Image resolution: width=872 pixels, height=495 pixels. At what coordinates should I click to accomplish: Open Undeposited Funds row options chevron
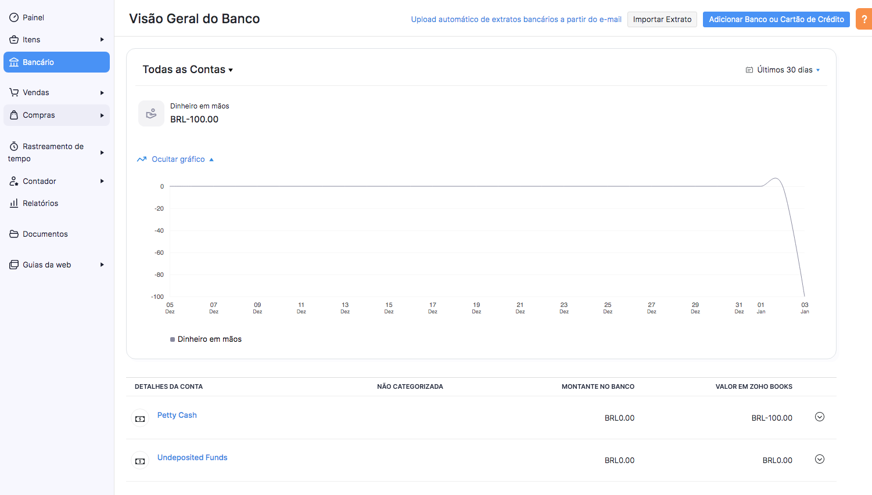(820, 459)
